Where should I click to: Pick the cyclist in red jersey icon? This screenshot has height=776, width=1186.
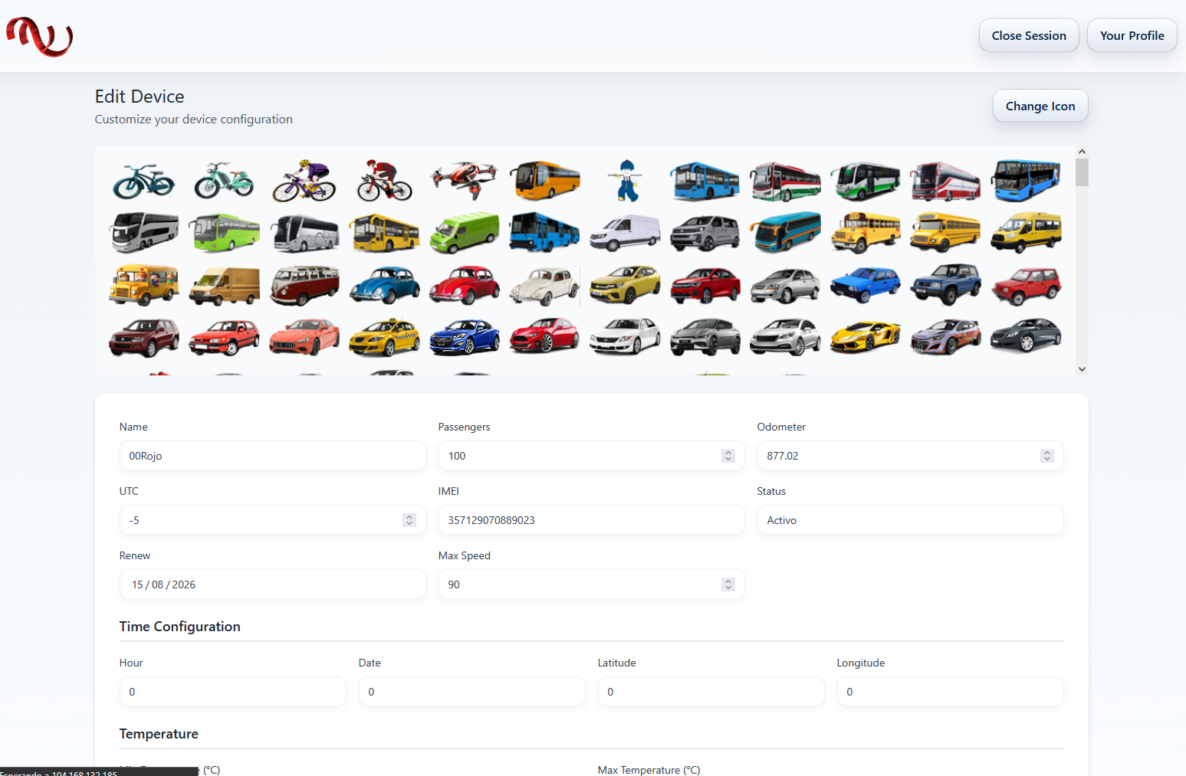coord(384,181)
